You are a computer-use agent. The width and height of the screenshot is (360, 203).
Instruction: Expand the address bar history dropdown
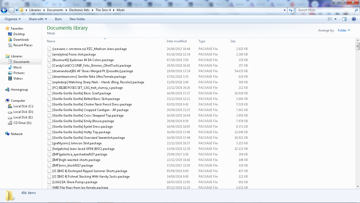pos(285,10)
